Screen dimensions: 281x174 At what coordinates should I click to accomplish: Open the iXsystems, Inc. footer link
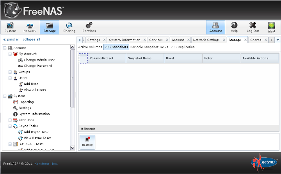46,163
